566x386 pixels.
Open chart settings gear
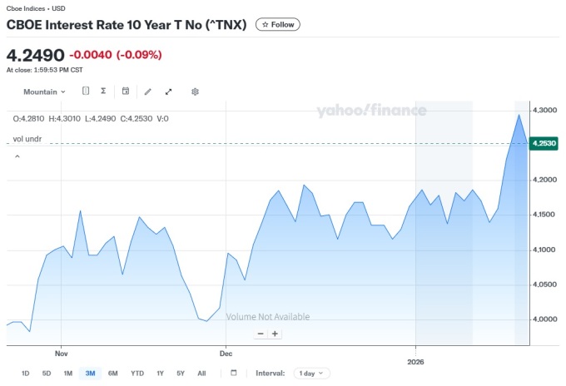coord(195,92)
